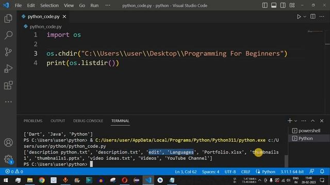Open the Search view in activity bar
The image size is (330, 185).
(x=8, y=35)
